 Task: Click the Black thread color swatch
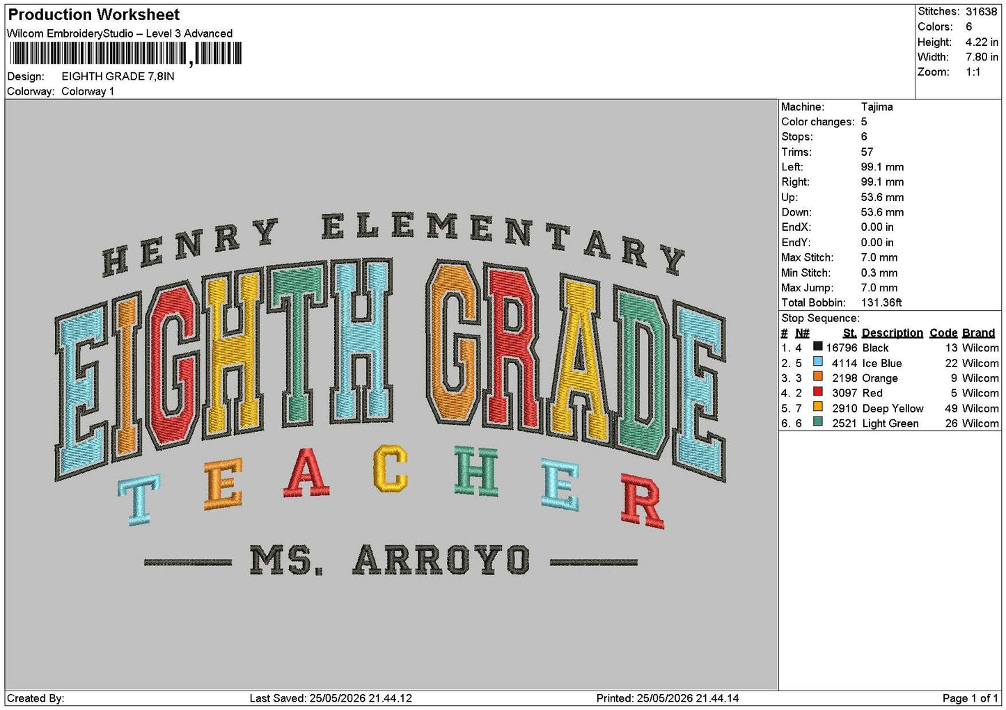[x=817, y=346]
